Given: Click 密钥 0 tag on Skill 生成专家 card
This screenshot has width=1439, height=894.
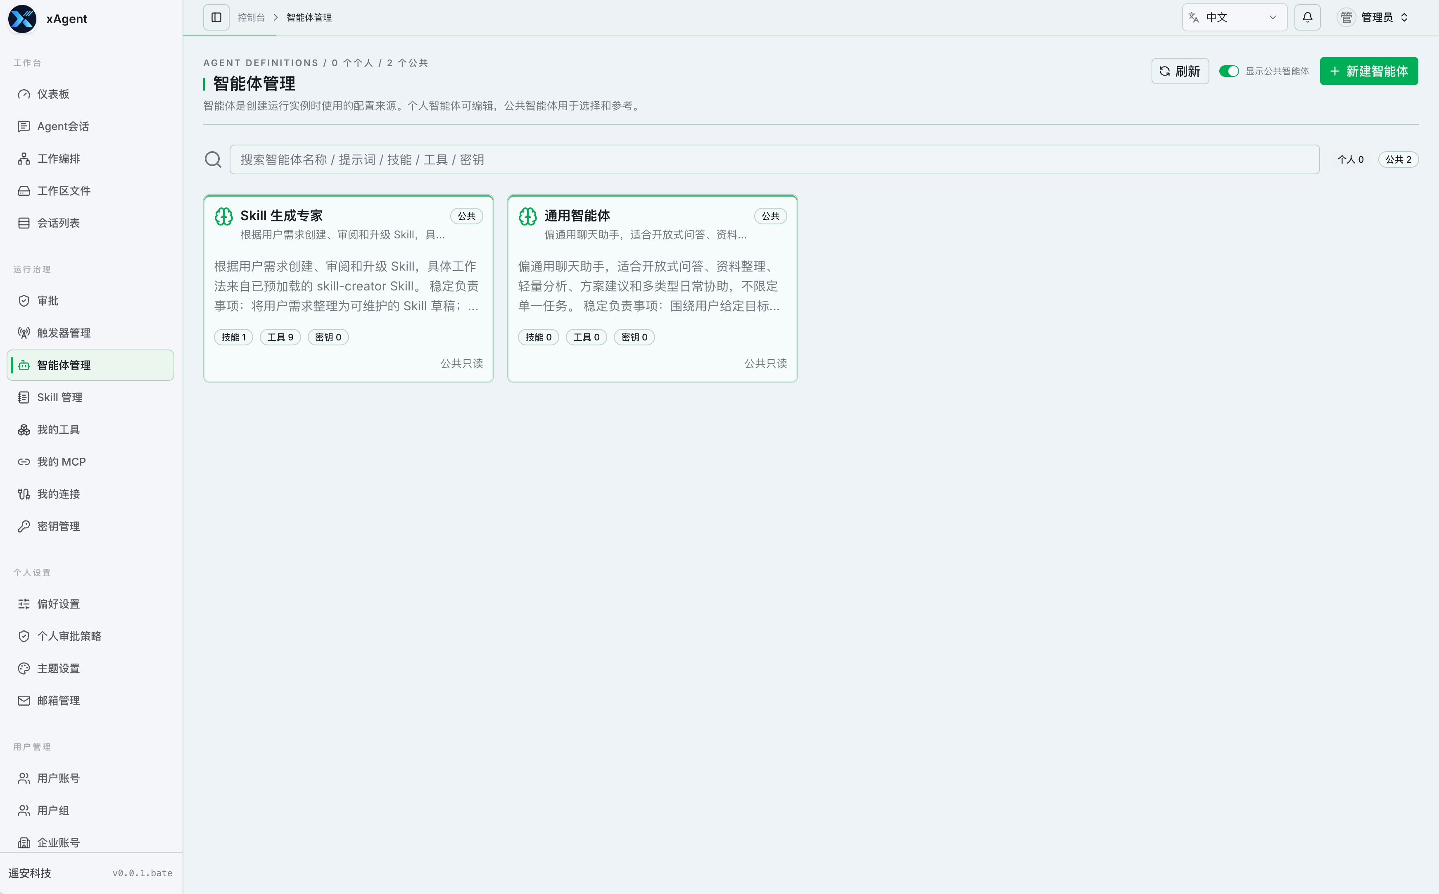Looking at the screenshot, I should pyautogui.click(x=328, y=337).
